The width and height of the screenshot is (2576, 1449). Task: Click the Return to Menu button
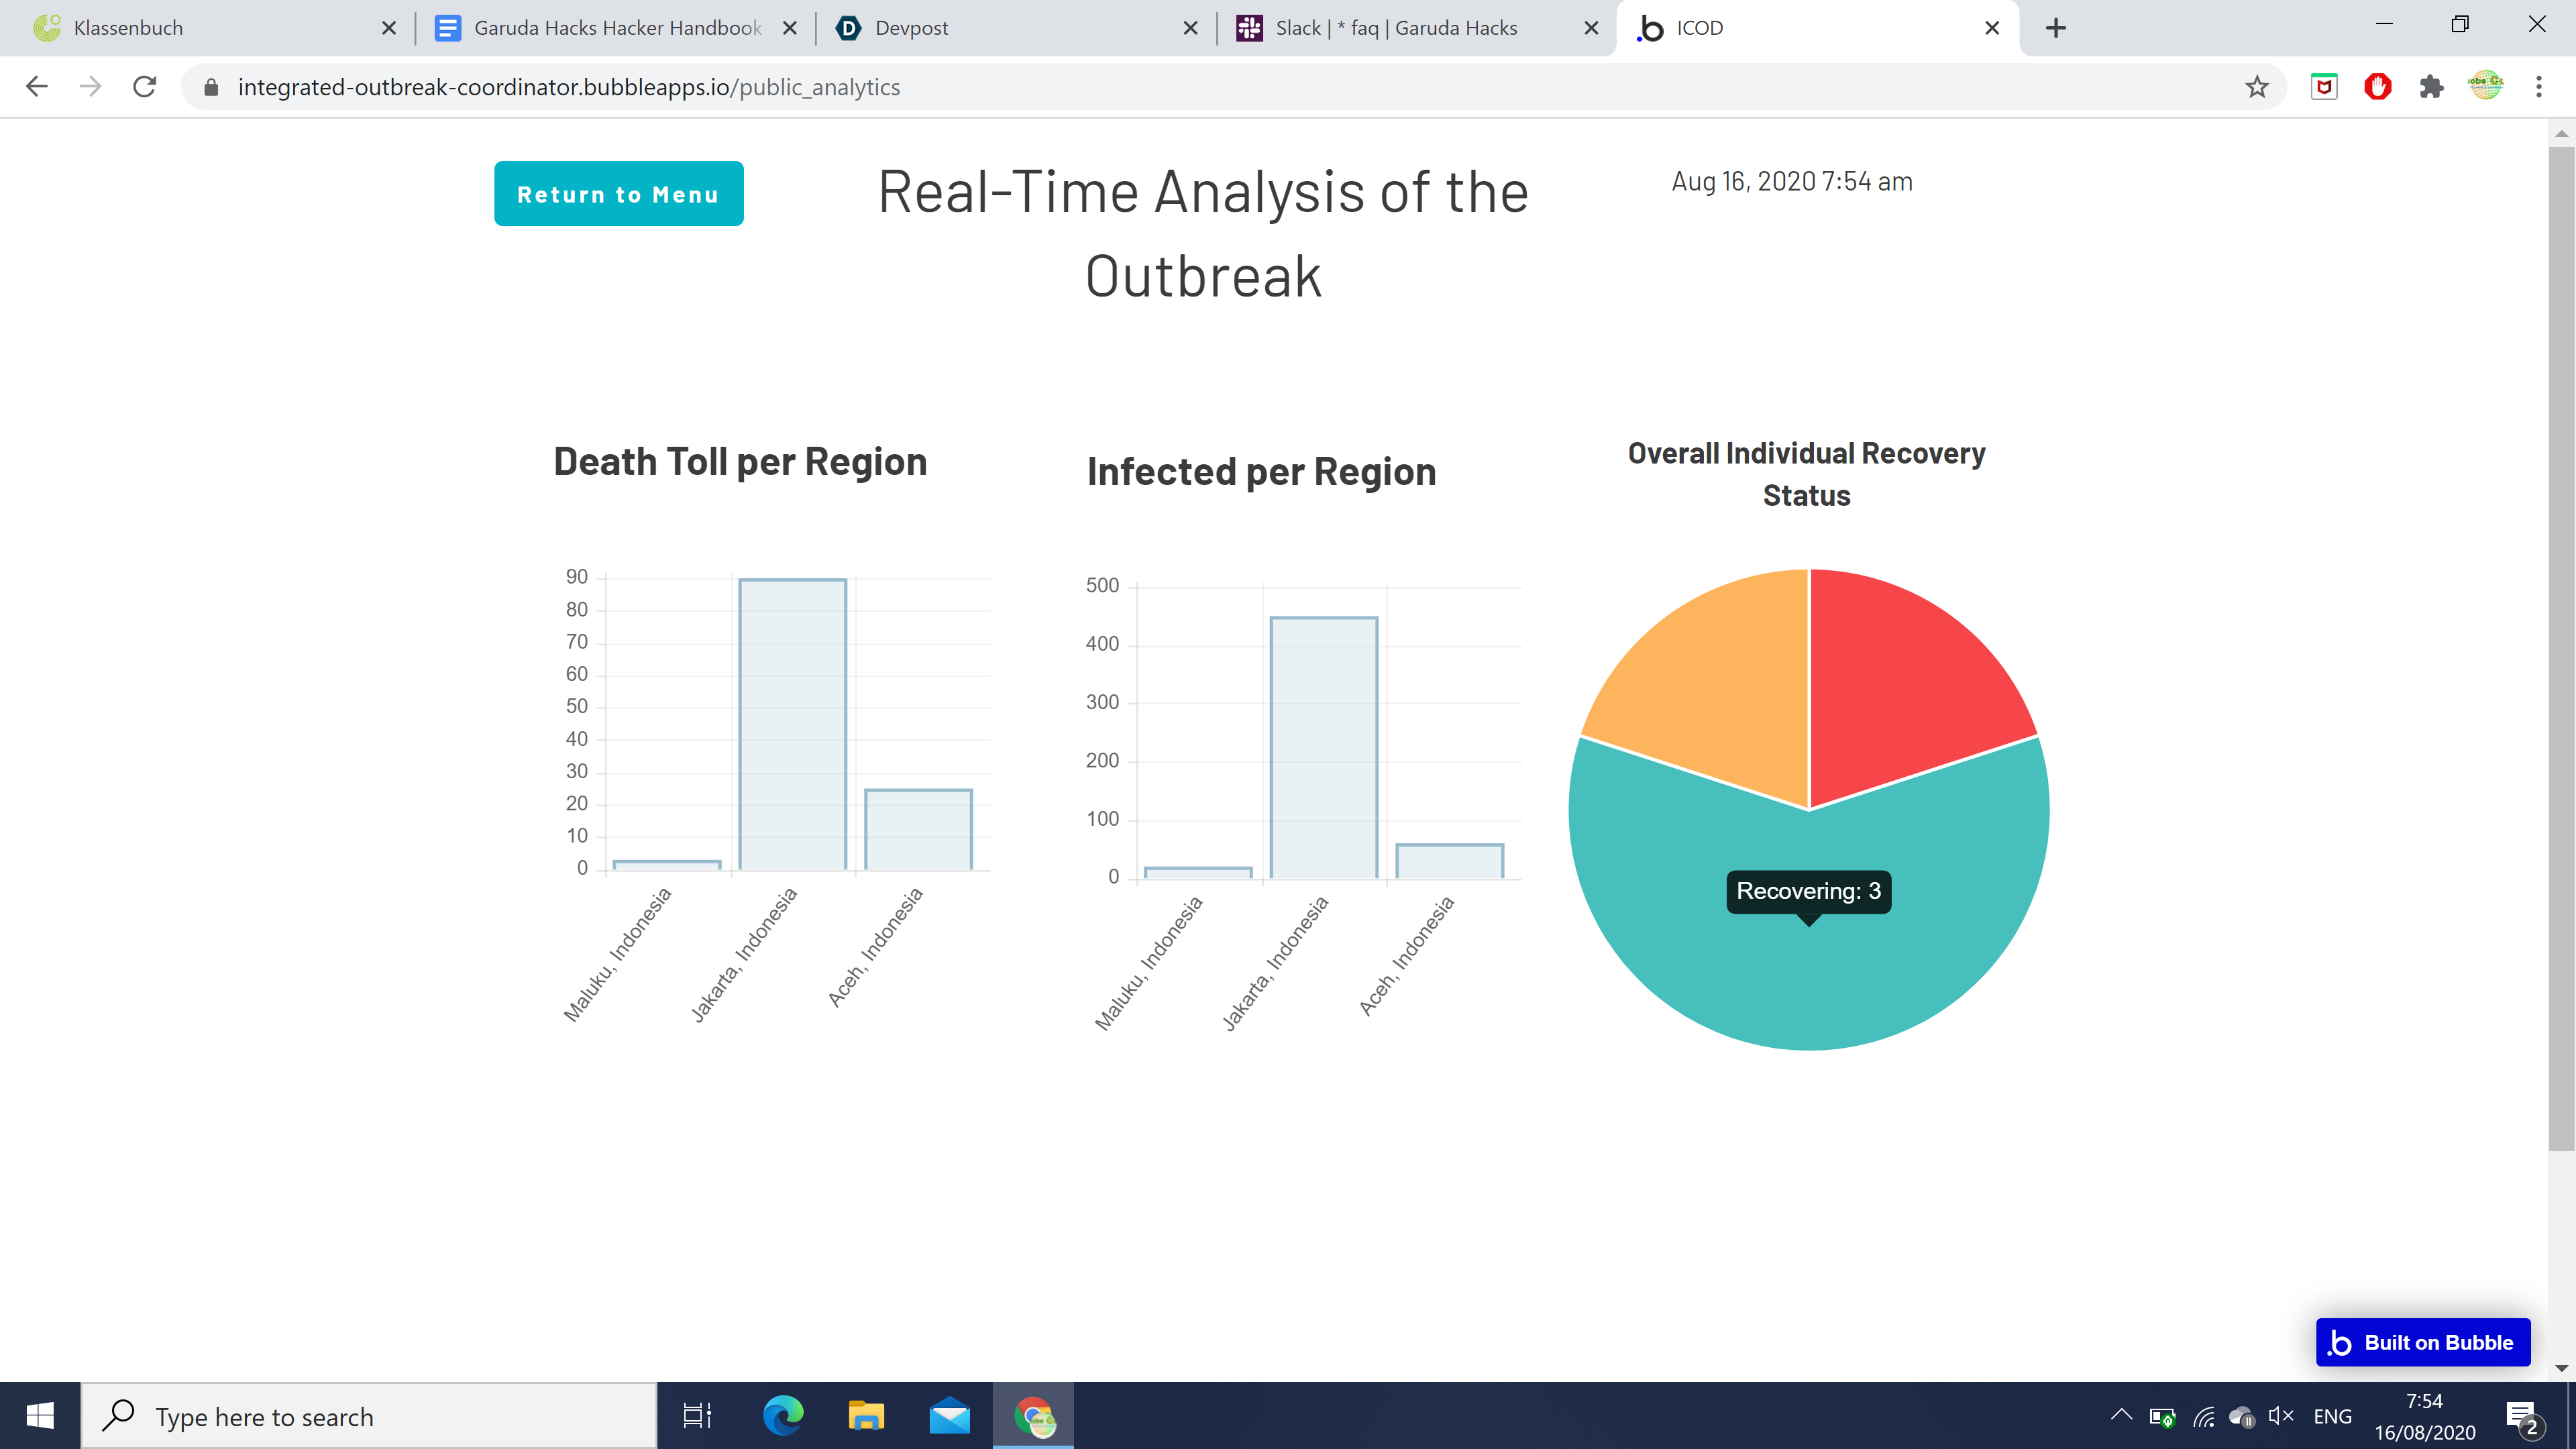pyautogui.click(x=618, y=193)
